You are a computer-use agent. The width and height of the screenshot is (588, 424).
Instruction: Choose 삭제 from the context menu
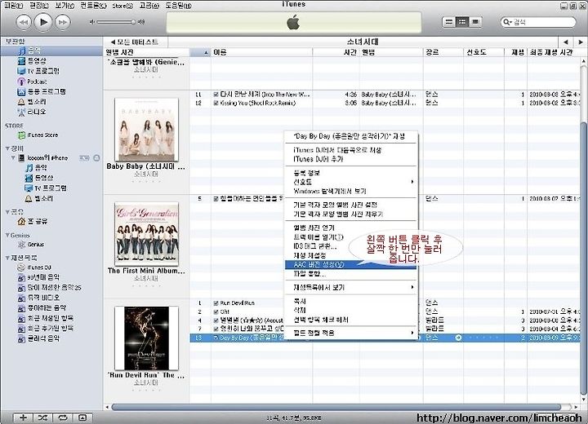point(351,310)
